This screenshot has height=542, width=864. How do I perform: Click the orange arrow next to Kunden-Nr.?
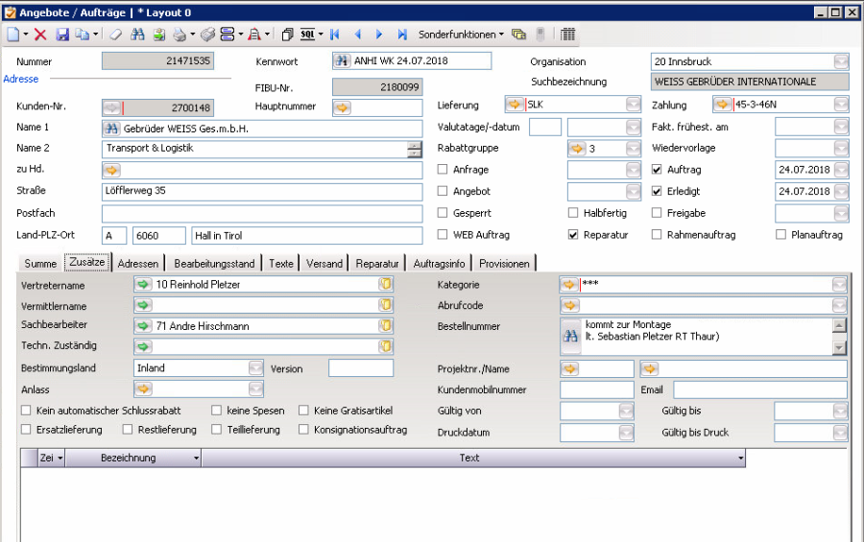(111, 107)
